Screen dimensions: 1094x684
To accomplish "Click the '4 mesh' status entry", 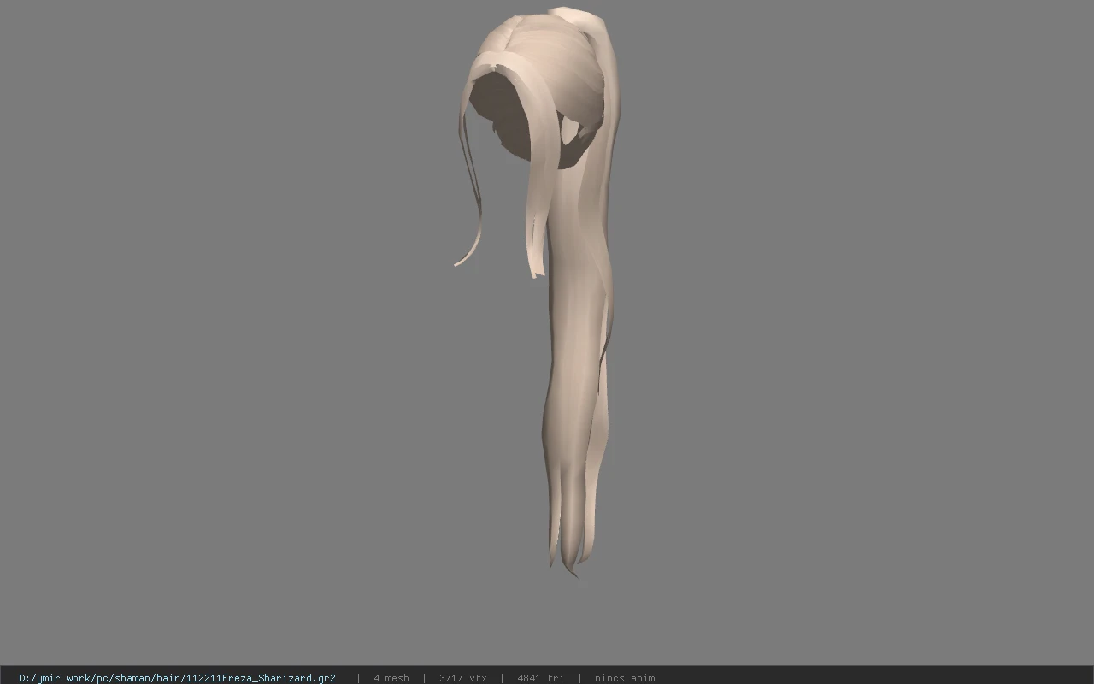I will pyautogui.click(x=391, y=678).
